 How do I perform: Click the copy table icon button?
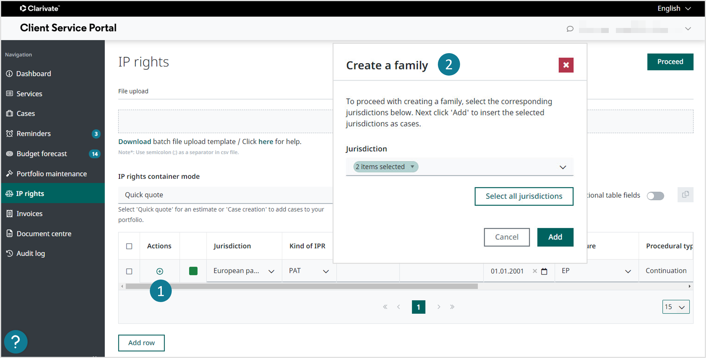pos(686,195)
